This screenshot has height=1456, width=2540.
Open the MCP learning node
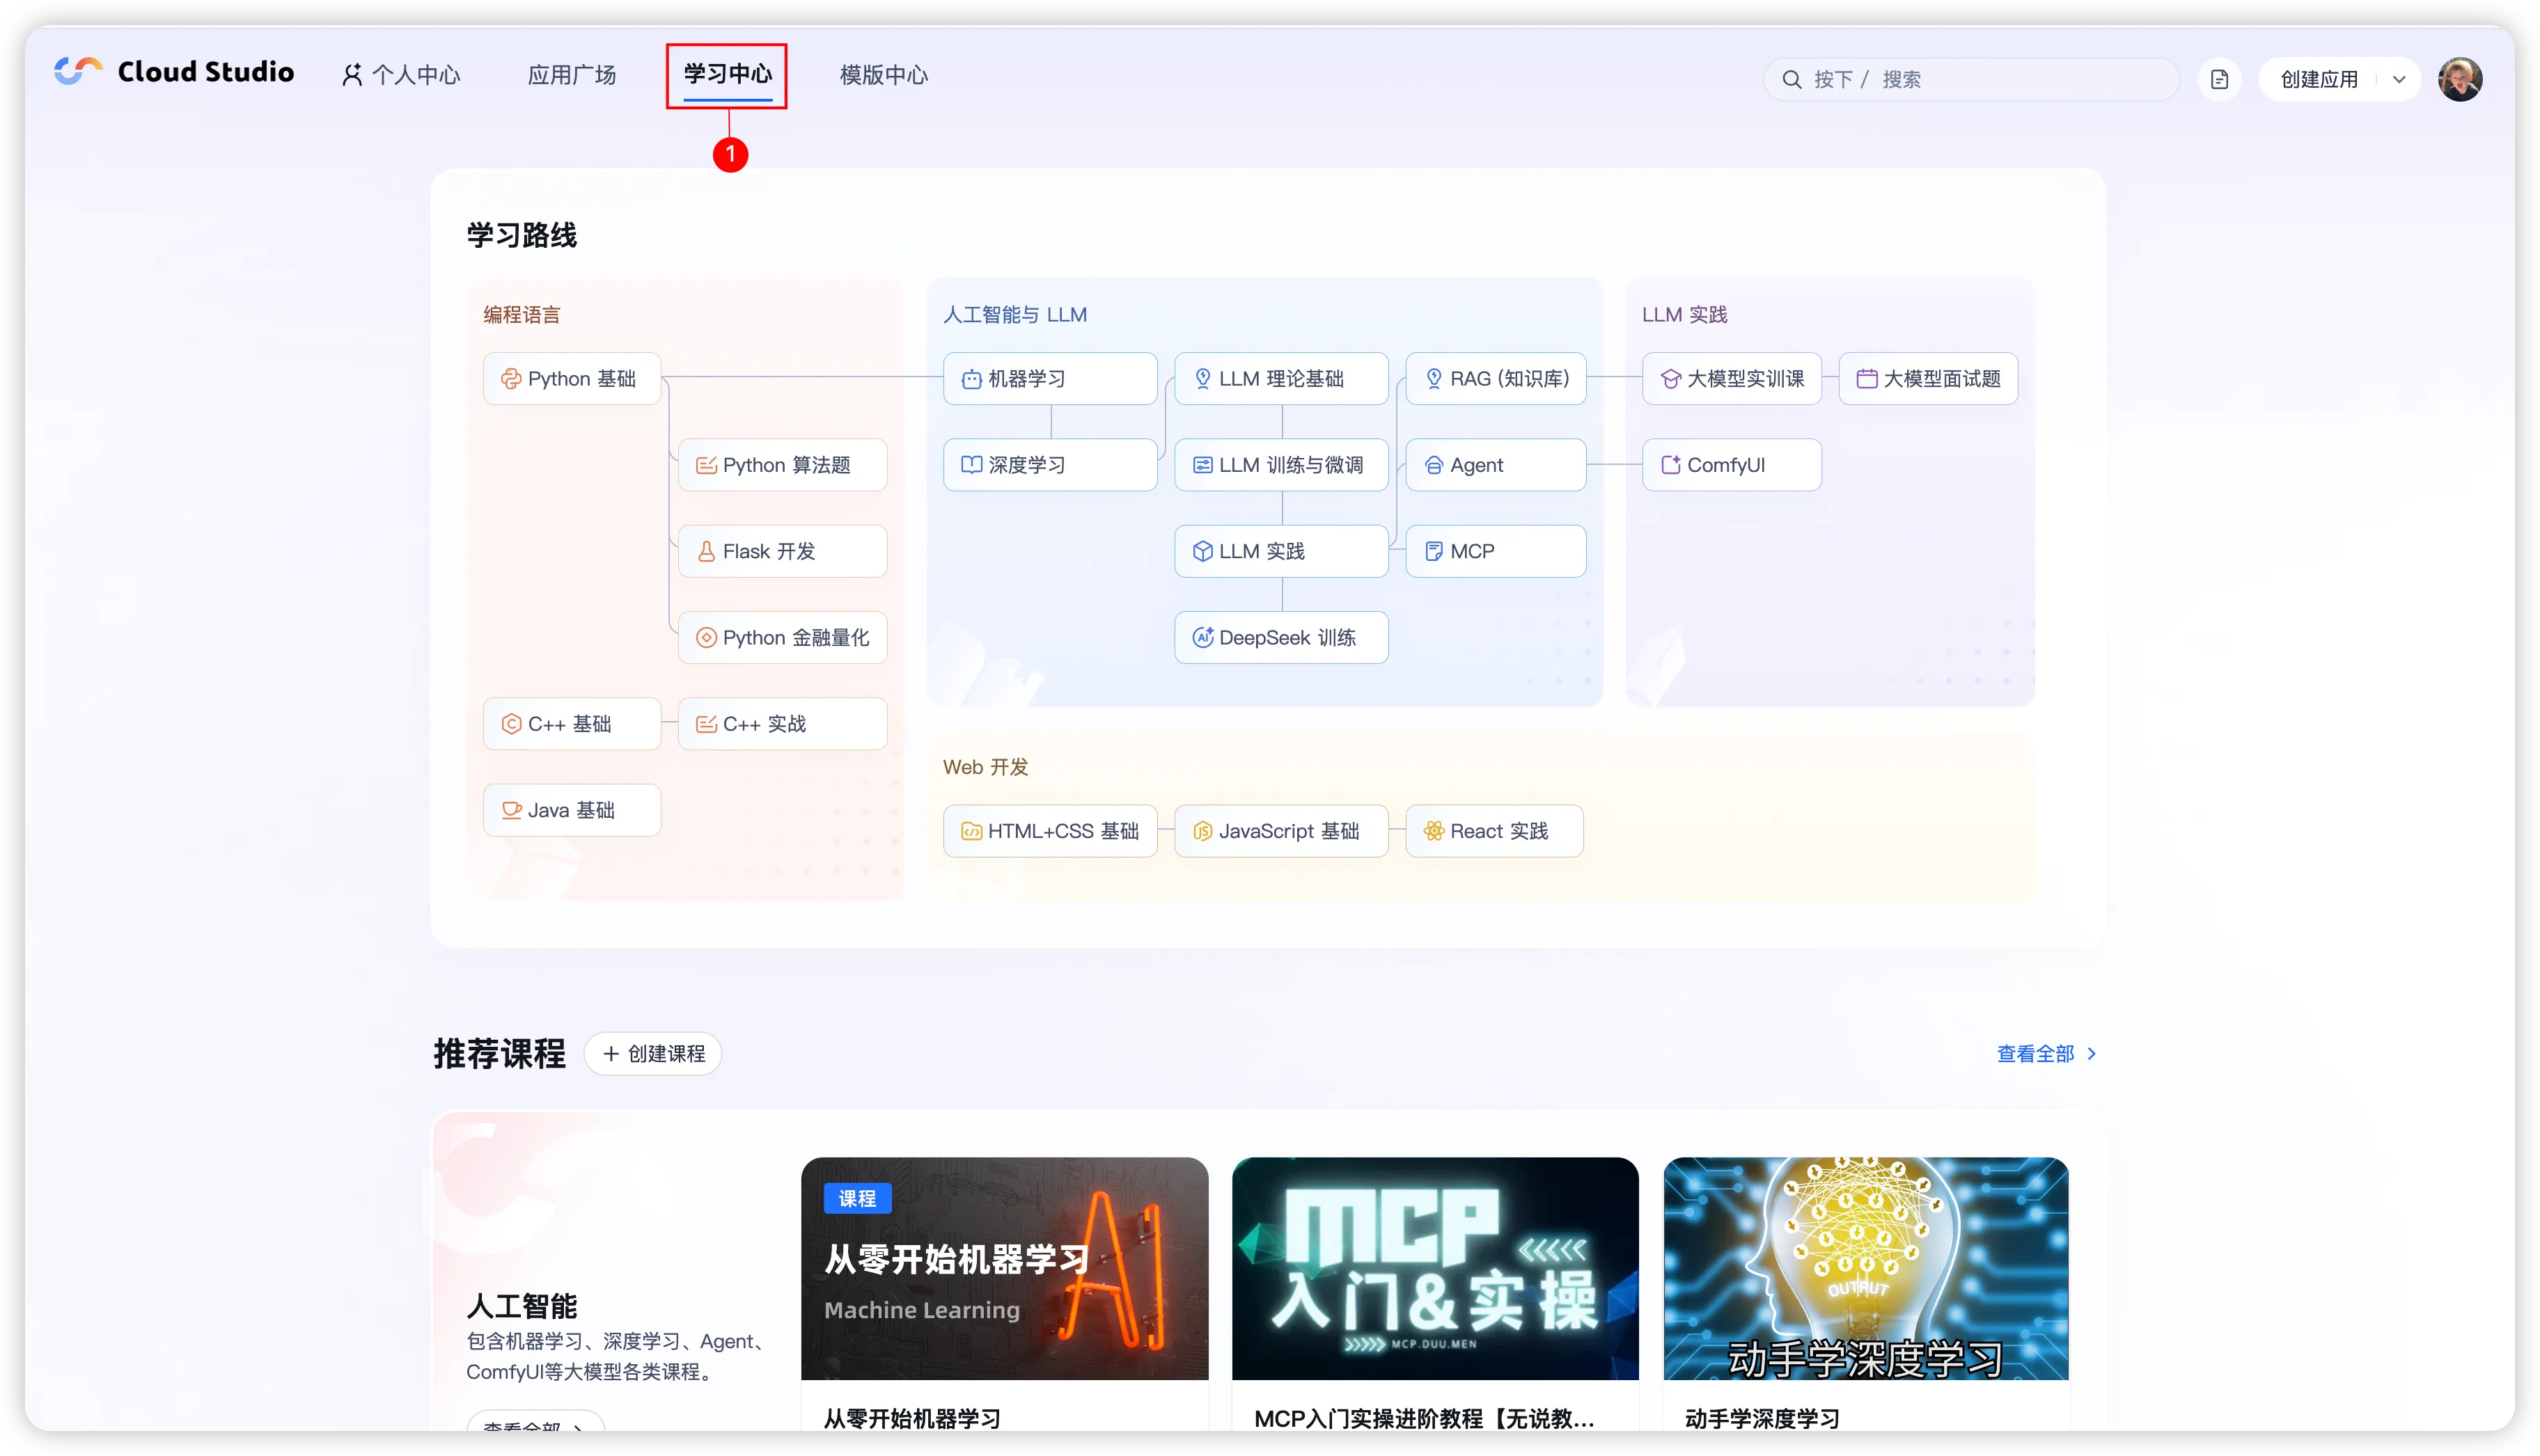1495,551
